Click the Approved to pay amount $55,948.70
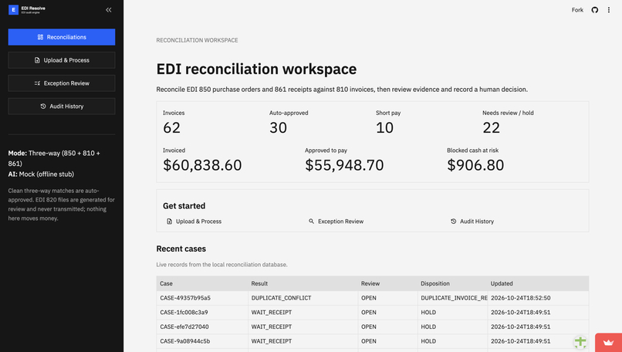 344,165
